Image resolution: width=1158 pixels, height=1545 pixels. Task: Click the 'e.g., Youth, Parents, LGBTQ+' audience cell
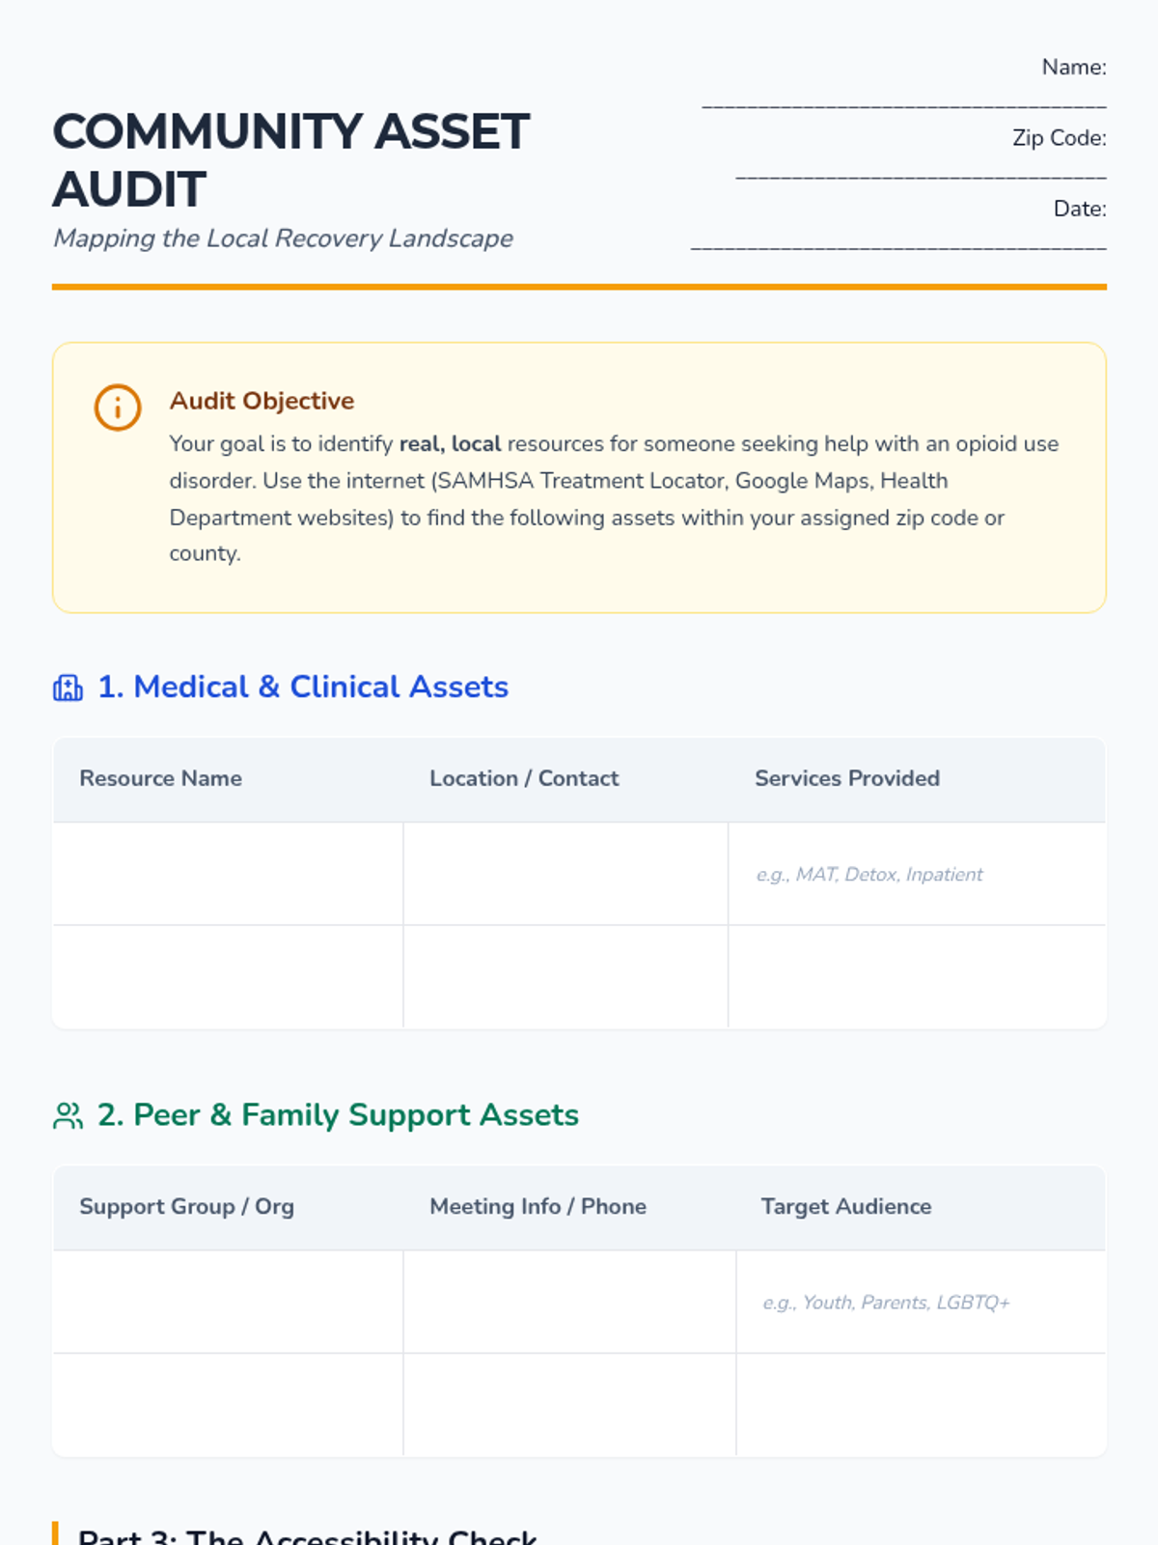coord(921,1302)
